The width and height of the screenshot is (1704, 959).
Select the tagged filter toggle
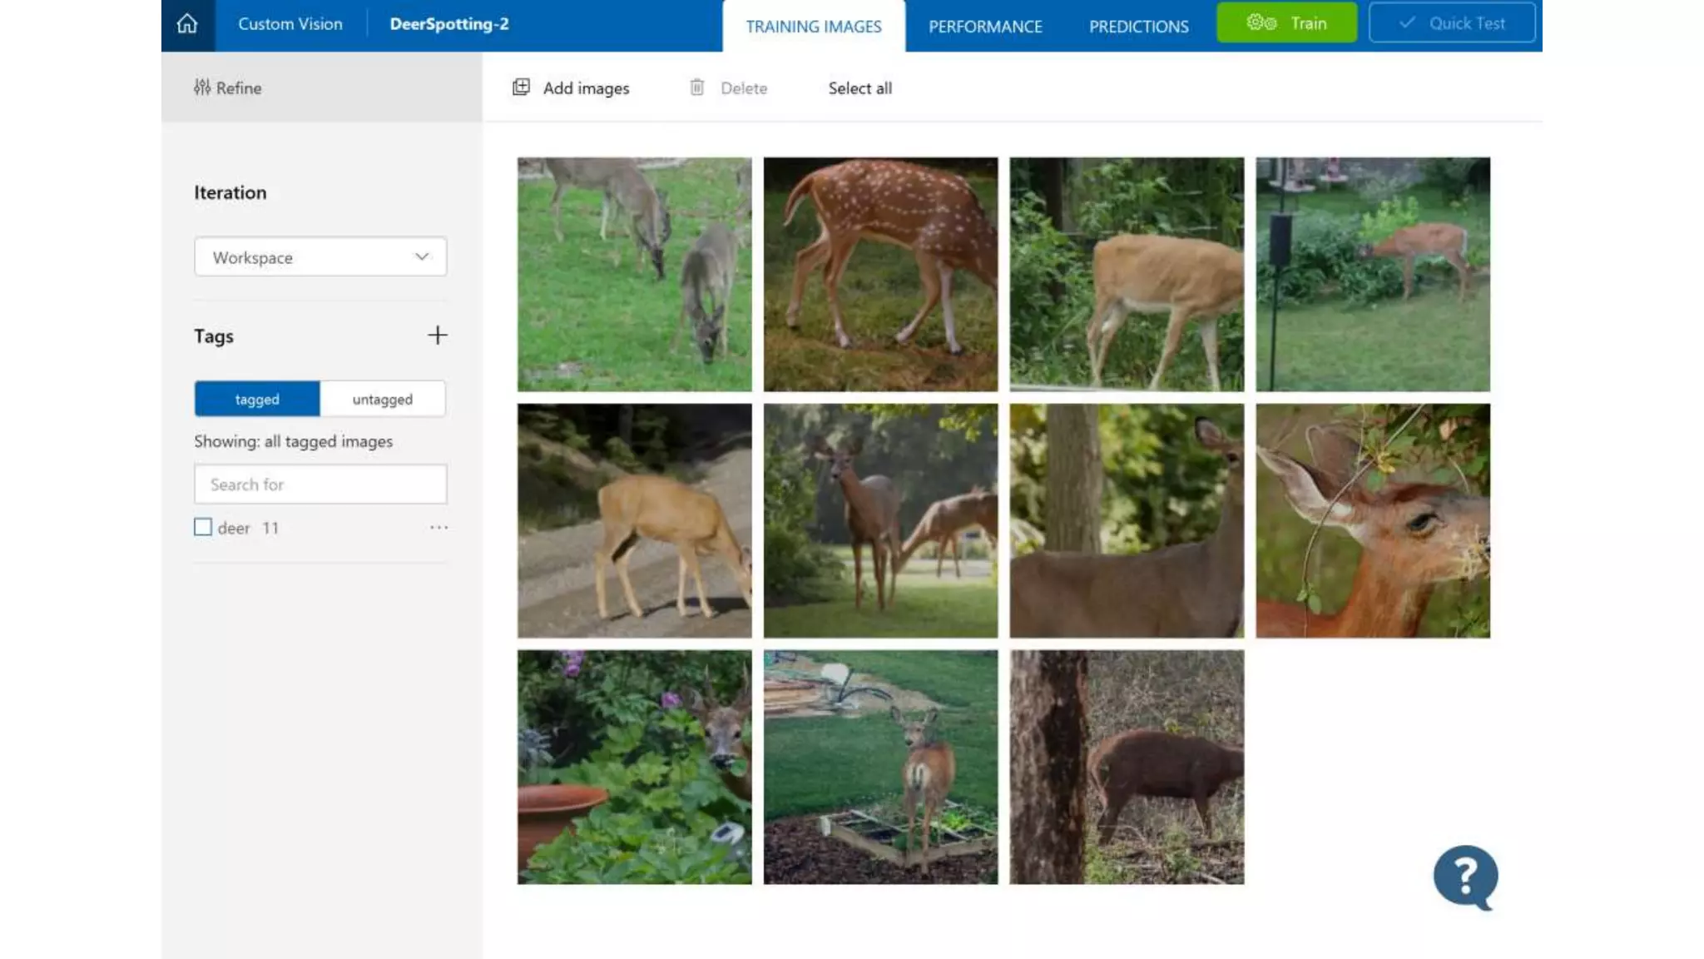click(257, 399)
